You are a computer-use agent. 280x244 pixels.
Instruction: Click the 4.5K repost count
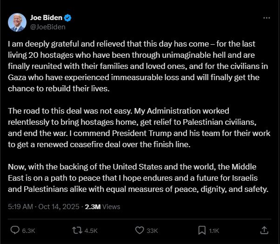[x=91, y=230]
